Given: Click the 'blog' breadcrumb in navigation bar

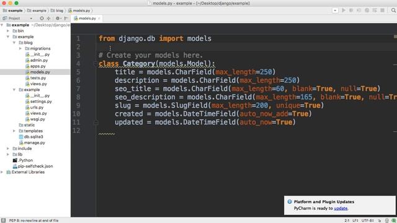Looking at the screenshot, I should coord(57,11).
